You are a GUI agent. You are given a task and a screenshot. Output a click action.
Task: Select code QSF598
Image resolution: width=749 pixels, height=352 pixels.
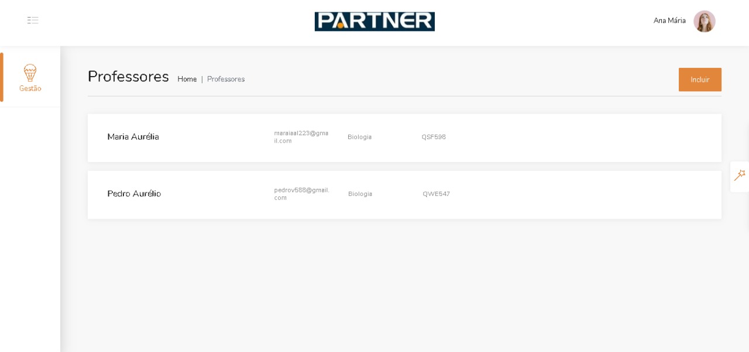434,137
